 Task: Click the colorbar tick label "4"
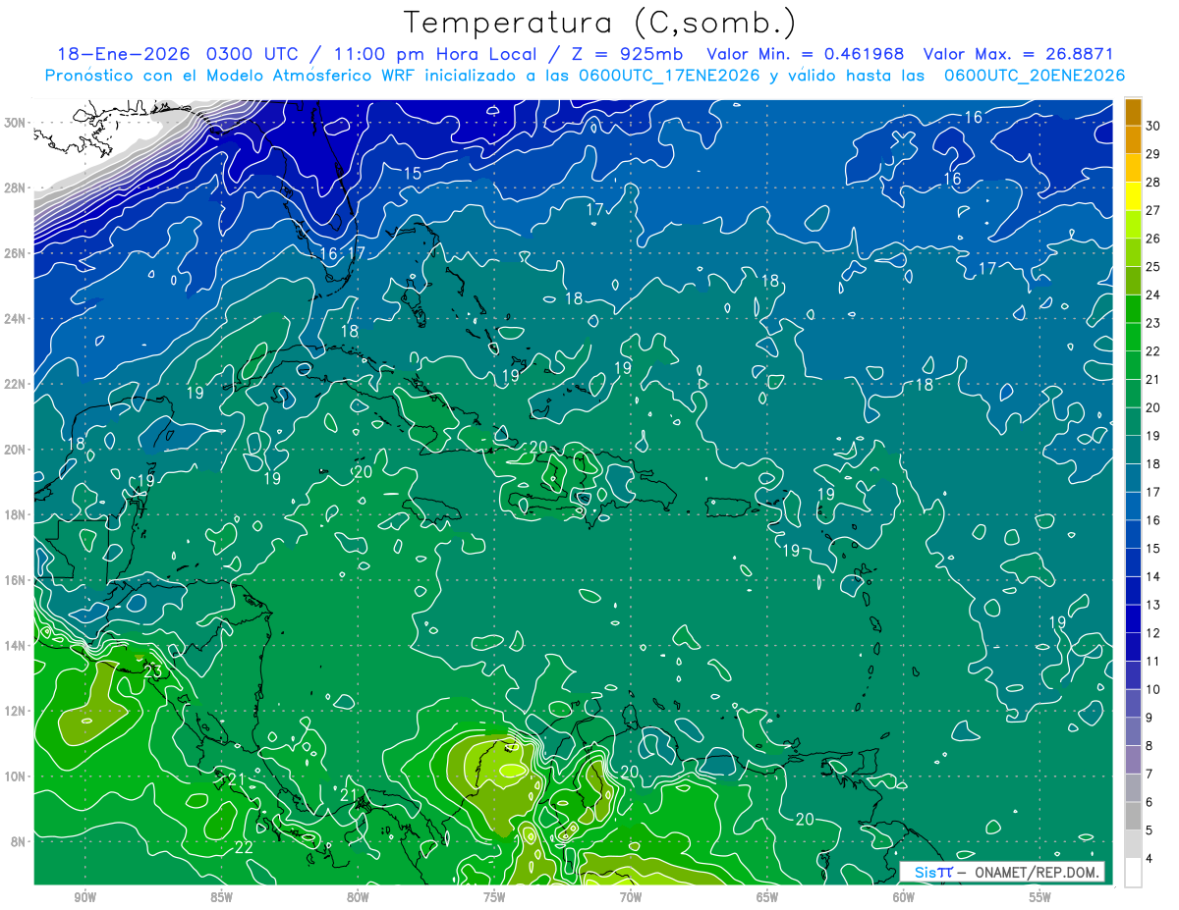click(1150, 860)
